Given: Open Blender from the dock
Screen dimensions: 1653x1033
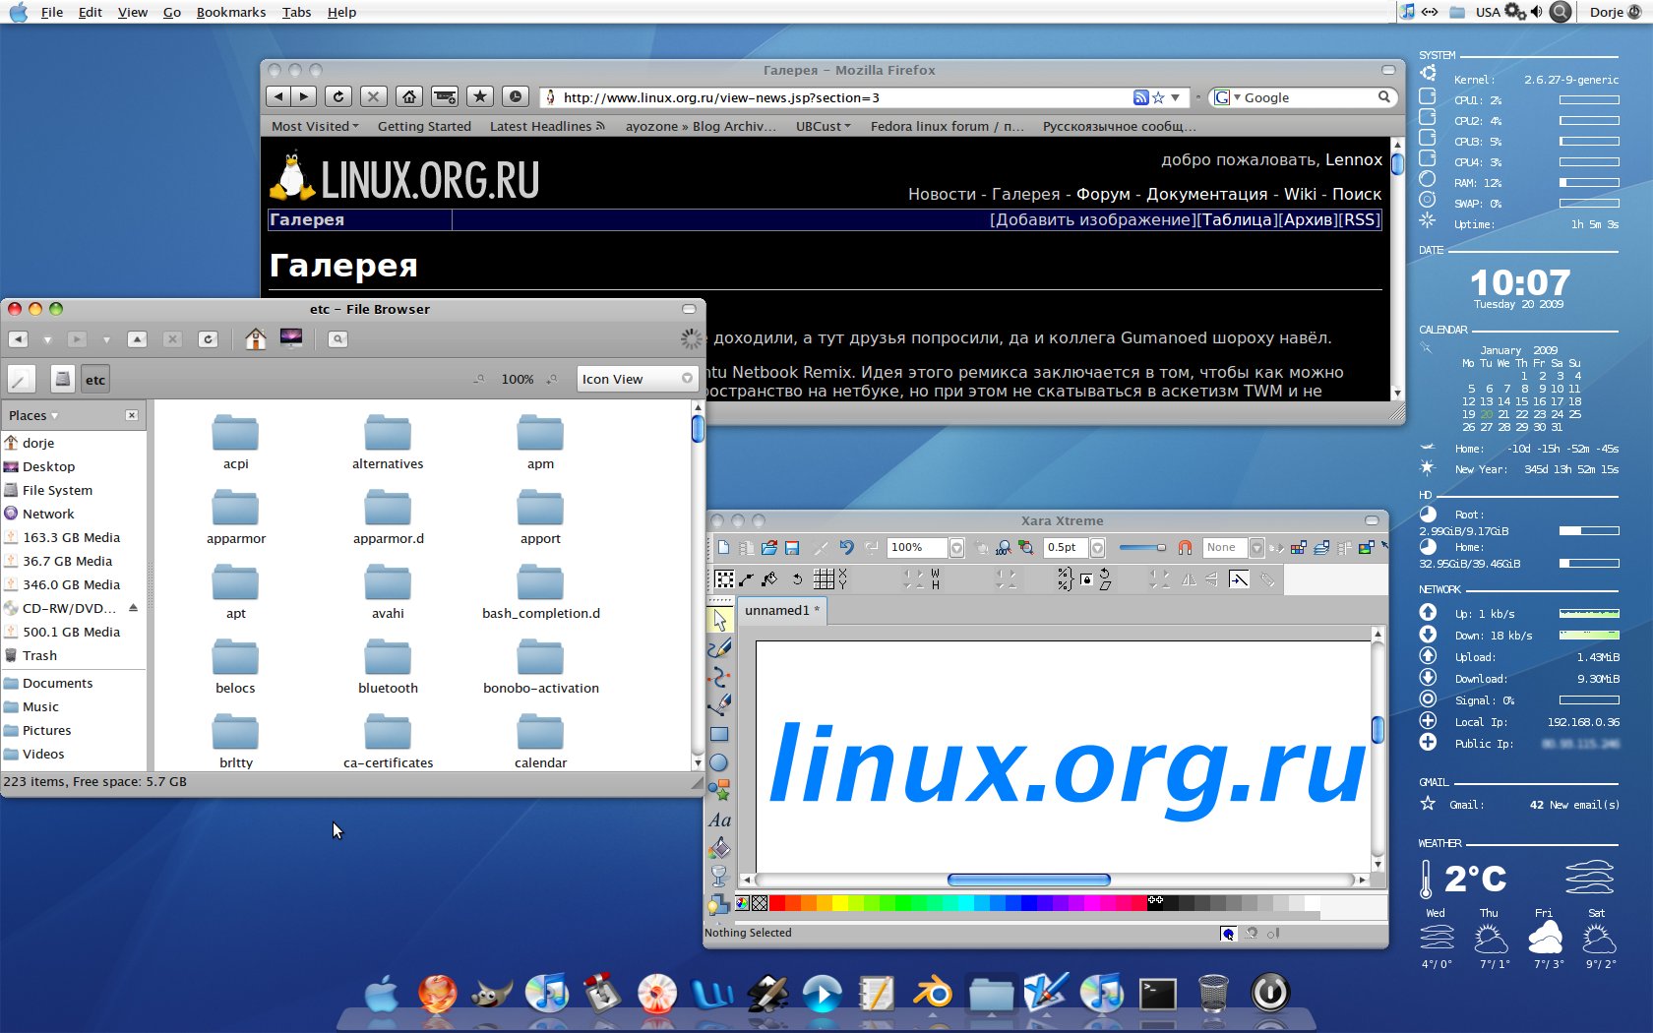Looking at the screenshot, I should coord(933,994).
